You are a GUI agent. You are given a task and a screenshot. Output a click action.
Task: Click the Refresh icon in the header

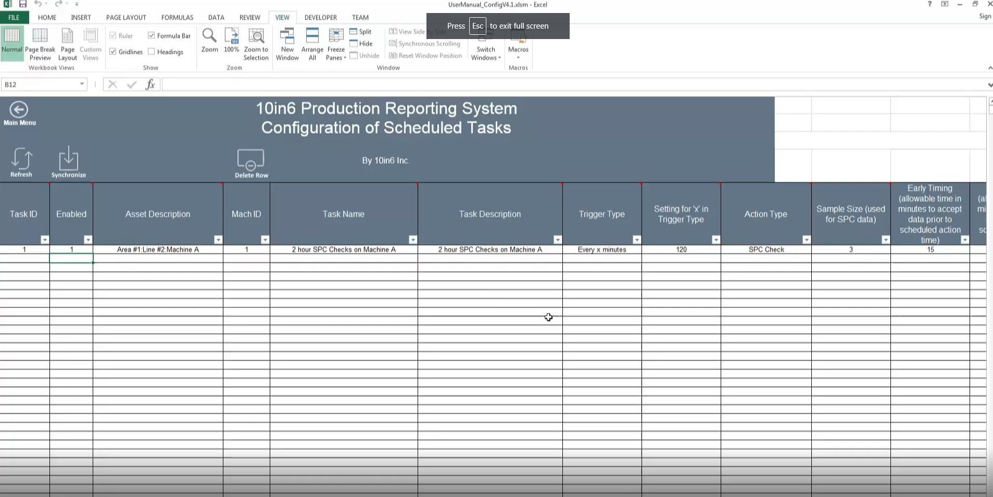coord(21,159)
